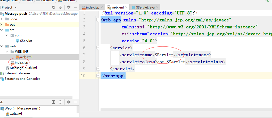This screenshot has height=118, width=272.
Task: Open the Project view dropdown
Action: coord(15,7)
